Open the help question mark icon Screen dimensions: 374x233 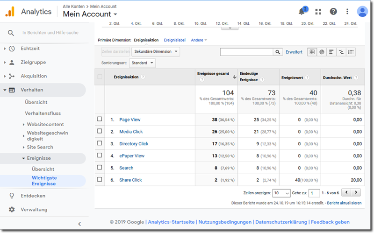333,11
